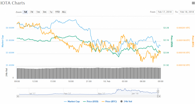Toggle the 24h Vol series legend
This screenshot has width=195, height=104.
point(126,101)
